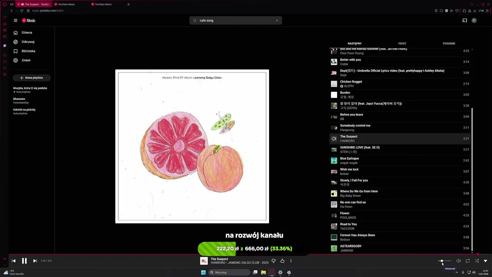Switch to the third YouTube Music browser tab

(106, 4)
